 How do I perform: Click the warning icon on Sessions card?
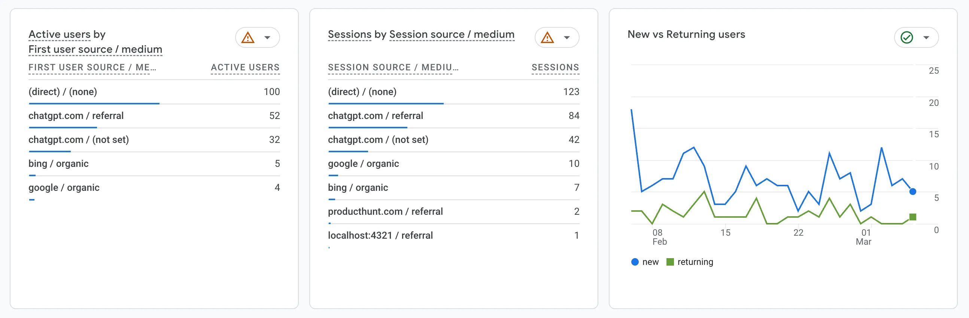(547, 37)
